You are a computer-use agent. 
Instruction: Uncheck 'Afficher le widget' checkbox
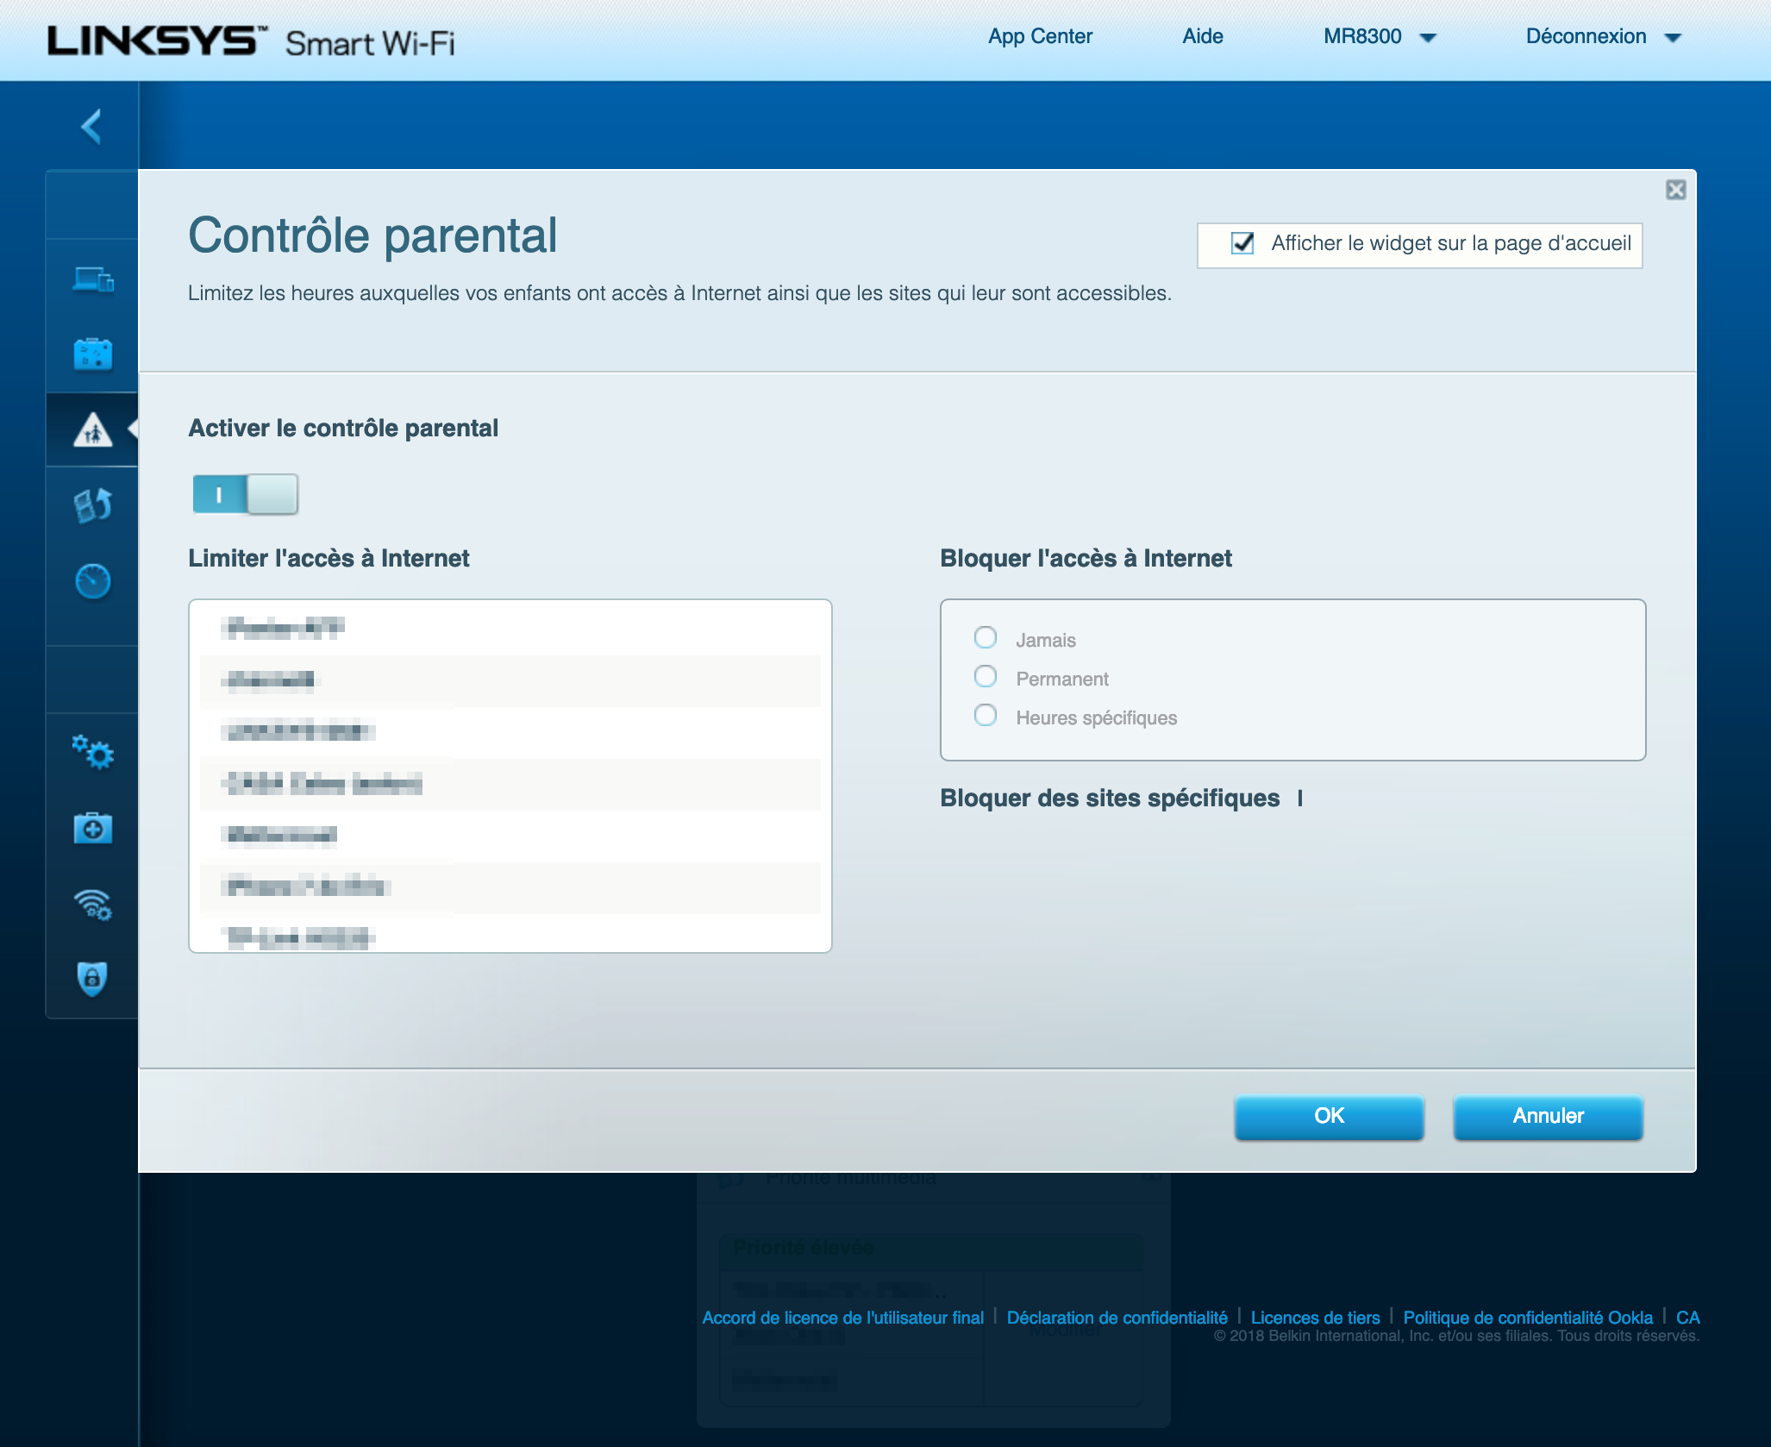coord(1242,243)
